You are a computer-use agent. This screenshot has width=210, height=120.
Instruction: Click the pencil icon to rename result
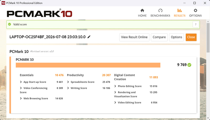point(89,37)
